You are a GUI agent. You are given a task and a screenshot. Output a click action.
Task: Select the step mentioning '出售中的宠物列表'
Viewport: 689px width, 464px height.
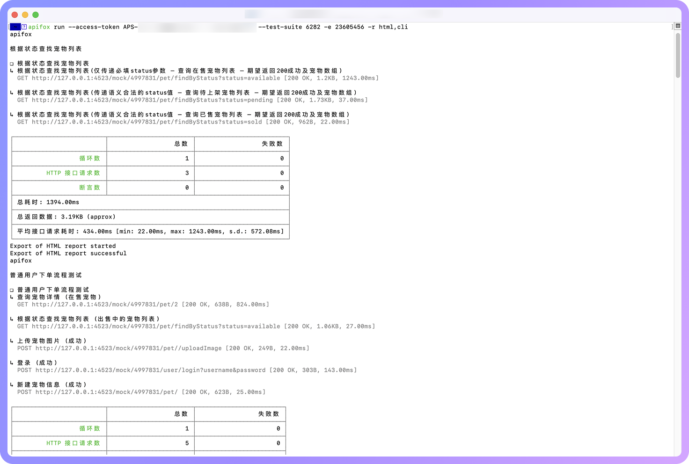85,319
